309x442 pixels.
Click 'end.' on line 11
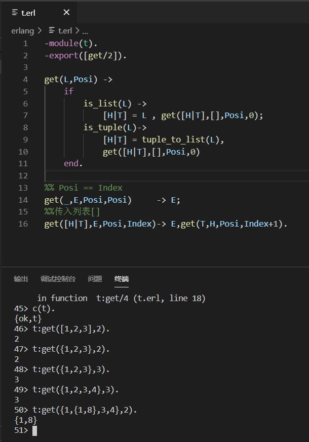tap(73, 164)
